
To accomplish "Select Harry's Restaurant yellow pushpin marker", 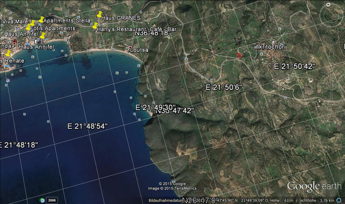I will [95, 26].
